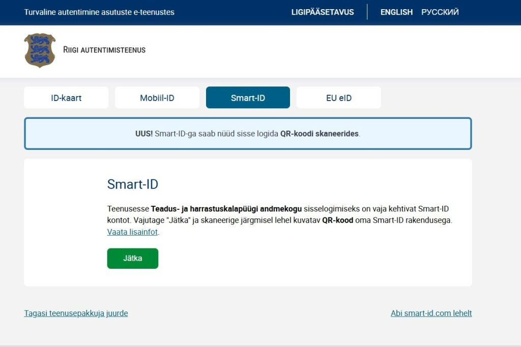
Task: Click the green Jätka button
Action: point(133,258)
